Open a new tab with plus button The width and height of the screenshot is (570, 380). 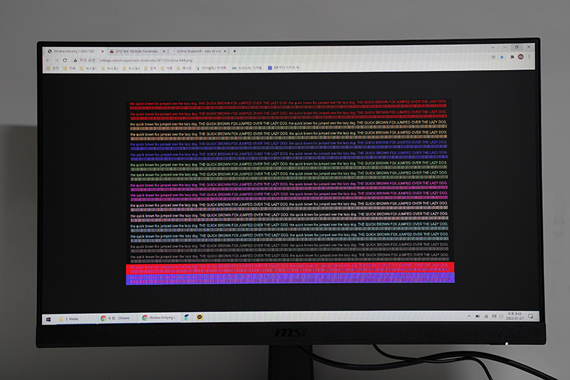[x=234, y=51]
